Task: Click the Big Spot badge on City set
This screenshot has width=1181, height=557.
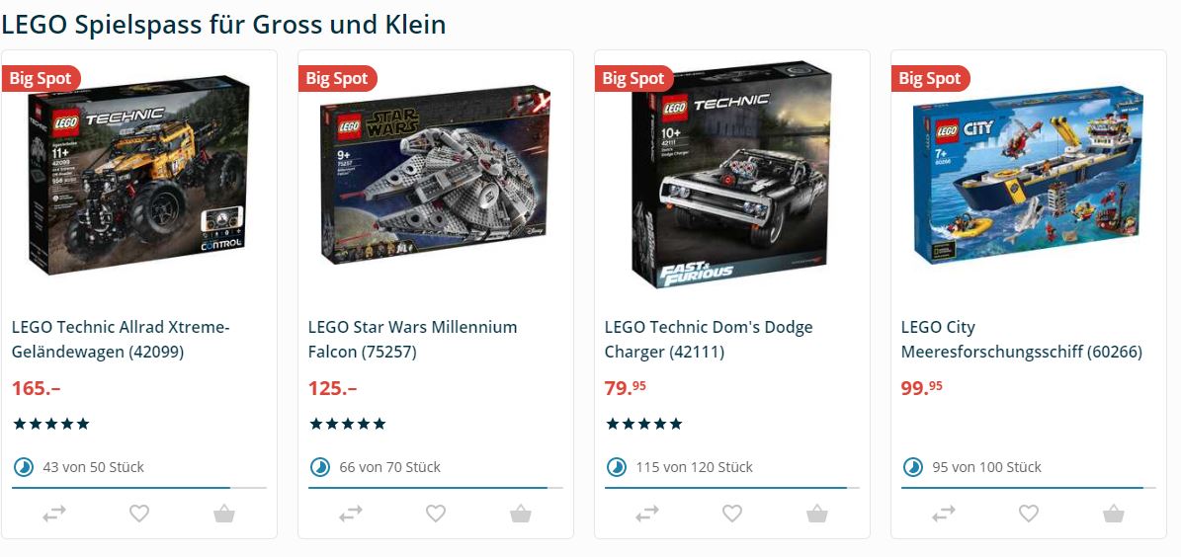Action: click(x=930, y=78)
